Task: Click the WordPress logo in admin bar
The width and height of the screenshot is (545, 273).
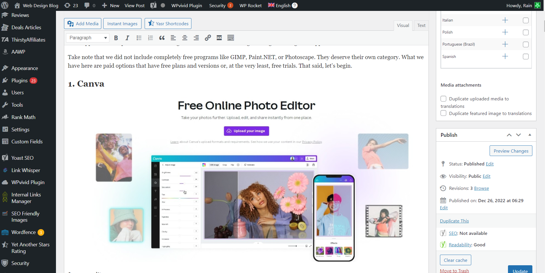Action: point(5,5)
